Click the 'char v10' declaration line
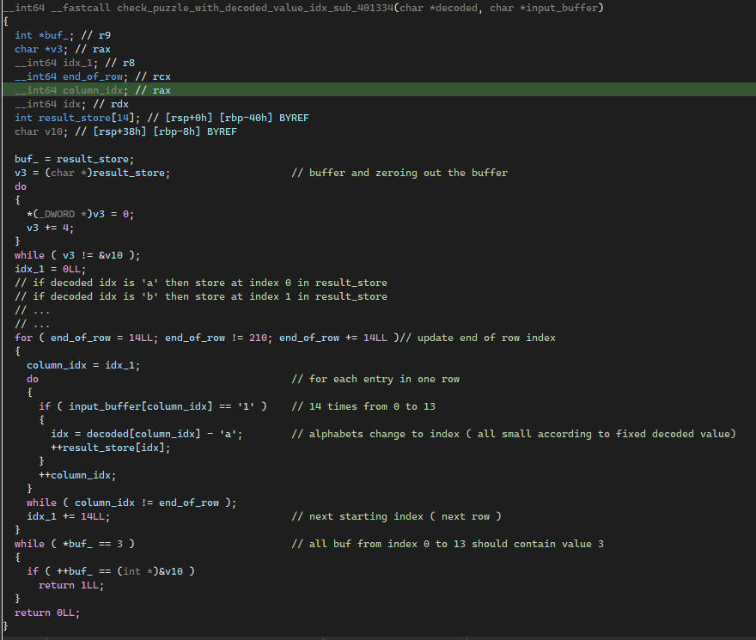The image size is (756, 640). click(125, 131)
